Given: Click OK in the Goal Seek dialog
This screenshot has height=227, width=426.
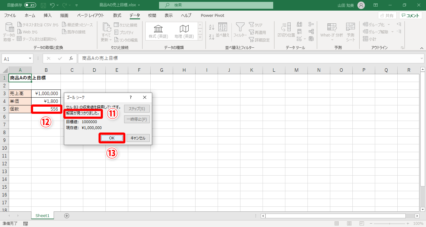Looking at the screenshot, I should (x=112, y=138).
